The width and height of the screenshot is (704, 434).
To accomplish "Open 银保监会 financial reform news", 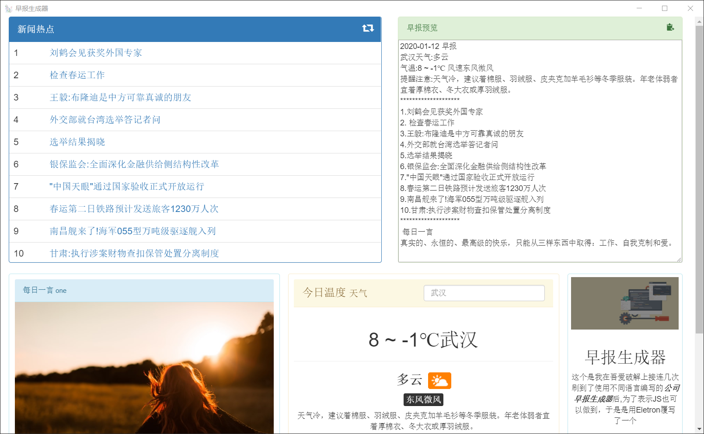I will tap(135, 164).
